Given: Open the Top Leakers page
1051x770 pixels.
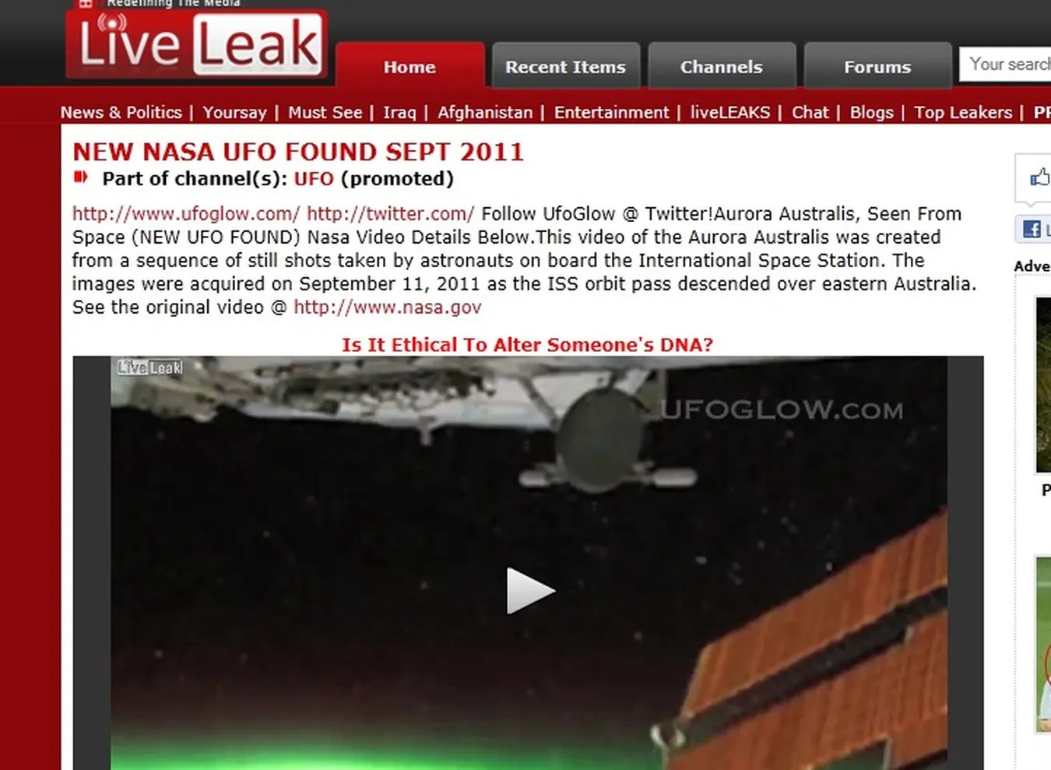Looking at the screenshot, I should point(963,112).
